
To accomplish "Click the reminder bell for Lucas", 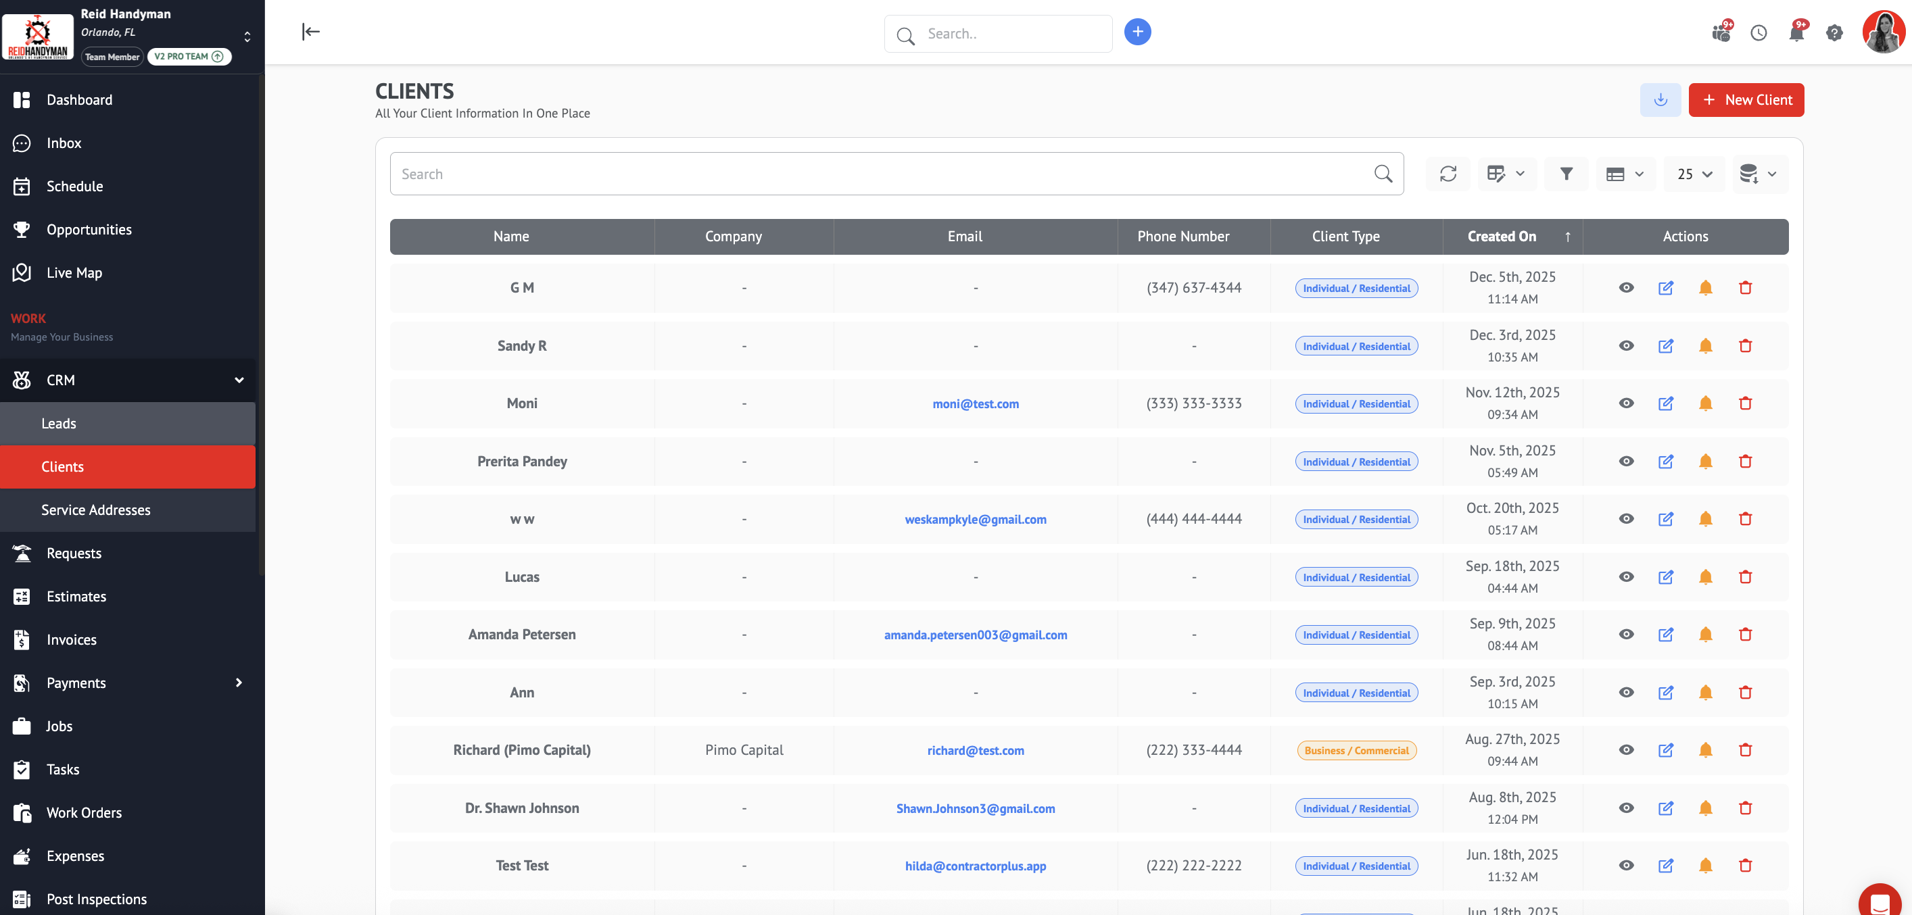I will pyautogui.click(x=1706, y=577).
